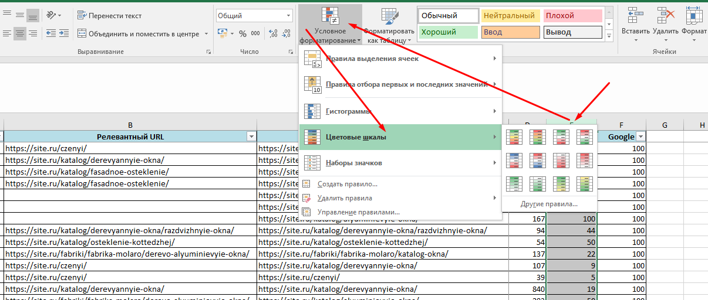
Task: Apply percent style format
Action: point(243,33)
